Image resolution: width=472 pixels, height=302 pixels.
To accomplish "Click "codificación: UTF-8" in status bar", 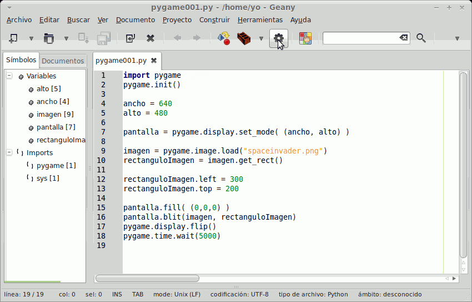I will [239, 294].
